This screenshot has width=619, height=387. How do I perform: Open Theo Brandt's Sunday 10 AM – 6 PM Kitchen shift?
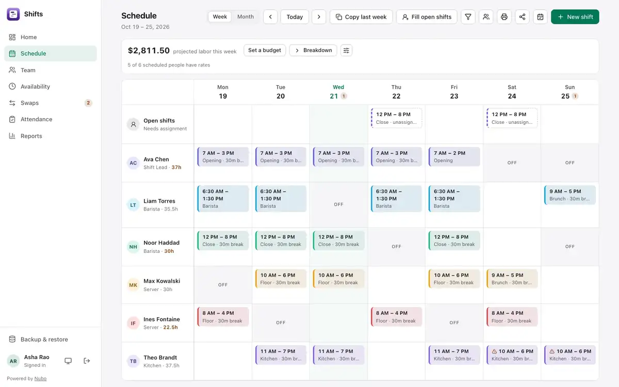569,355
